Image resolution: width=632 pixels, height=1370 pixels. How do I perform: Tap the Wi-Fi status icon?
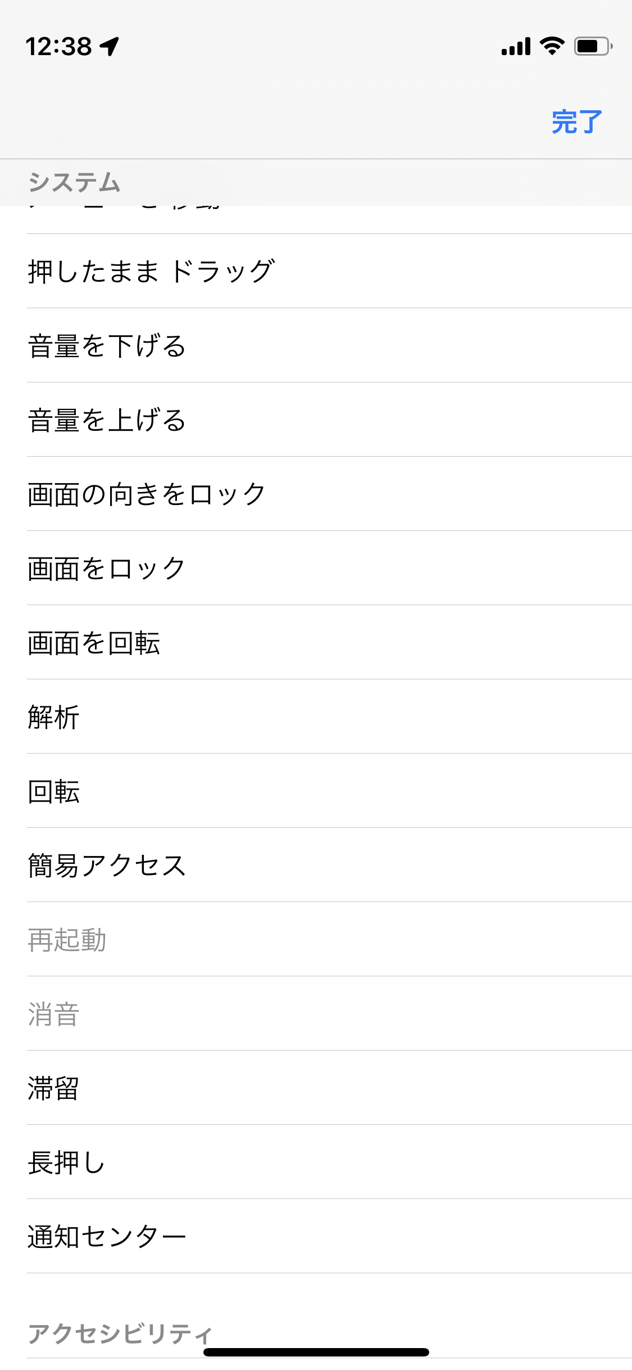pyautogui.click(x=552, y=46)
